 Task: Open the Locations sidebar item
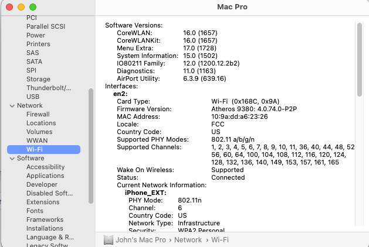pos(41,123)
